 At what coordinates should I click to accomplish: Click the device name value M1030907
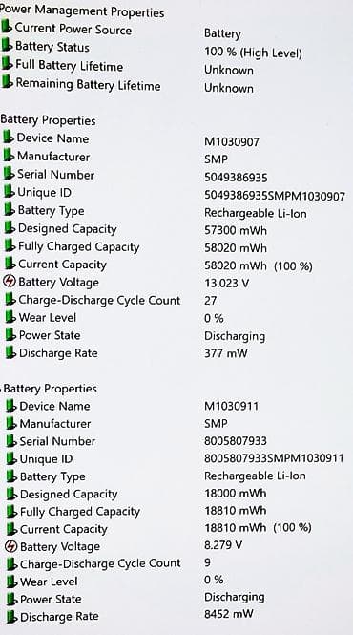[232, 141]
